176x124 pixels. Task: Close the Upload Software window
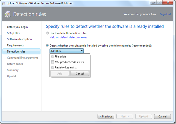click(168, 2)
